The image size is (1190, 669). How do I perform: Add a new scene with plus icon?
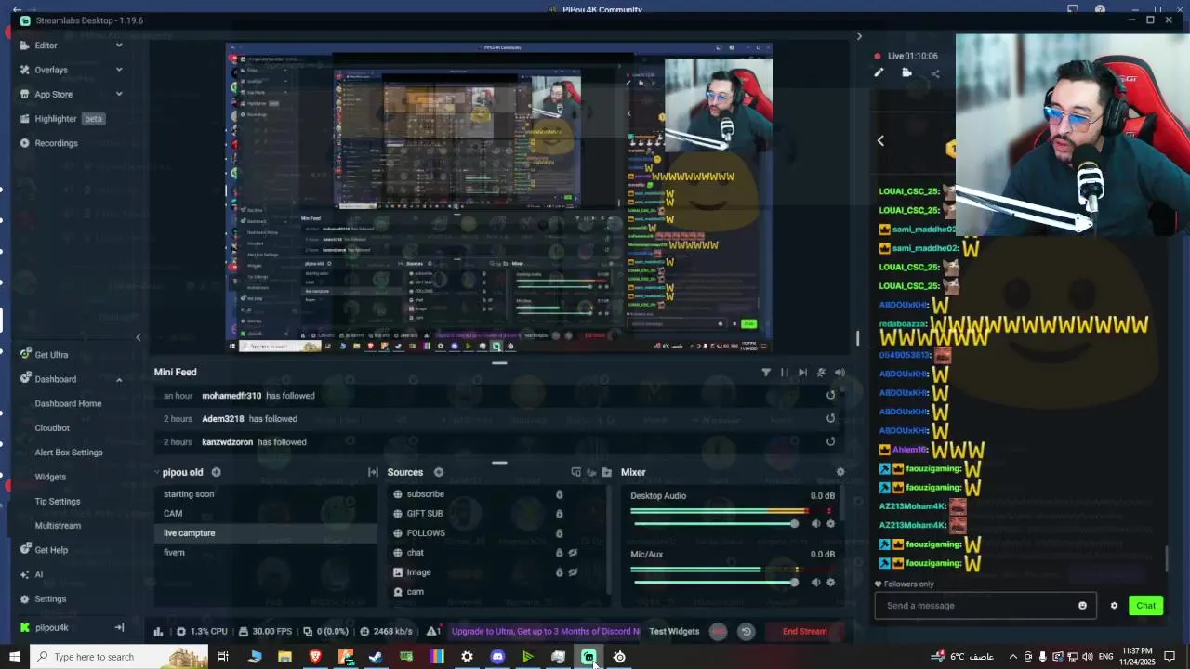point(216,472)
